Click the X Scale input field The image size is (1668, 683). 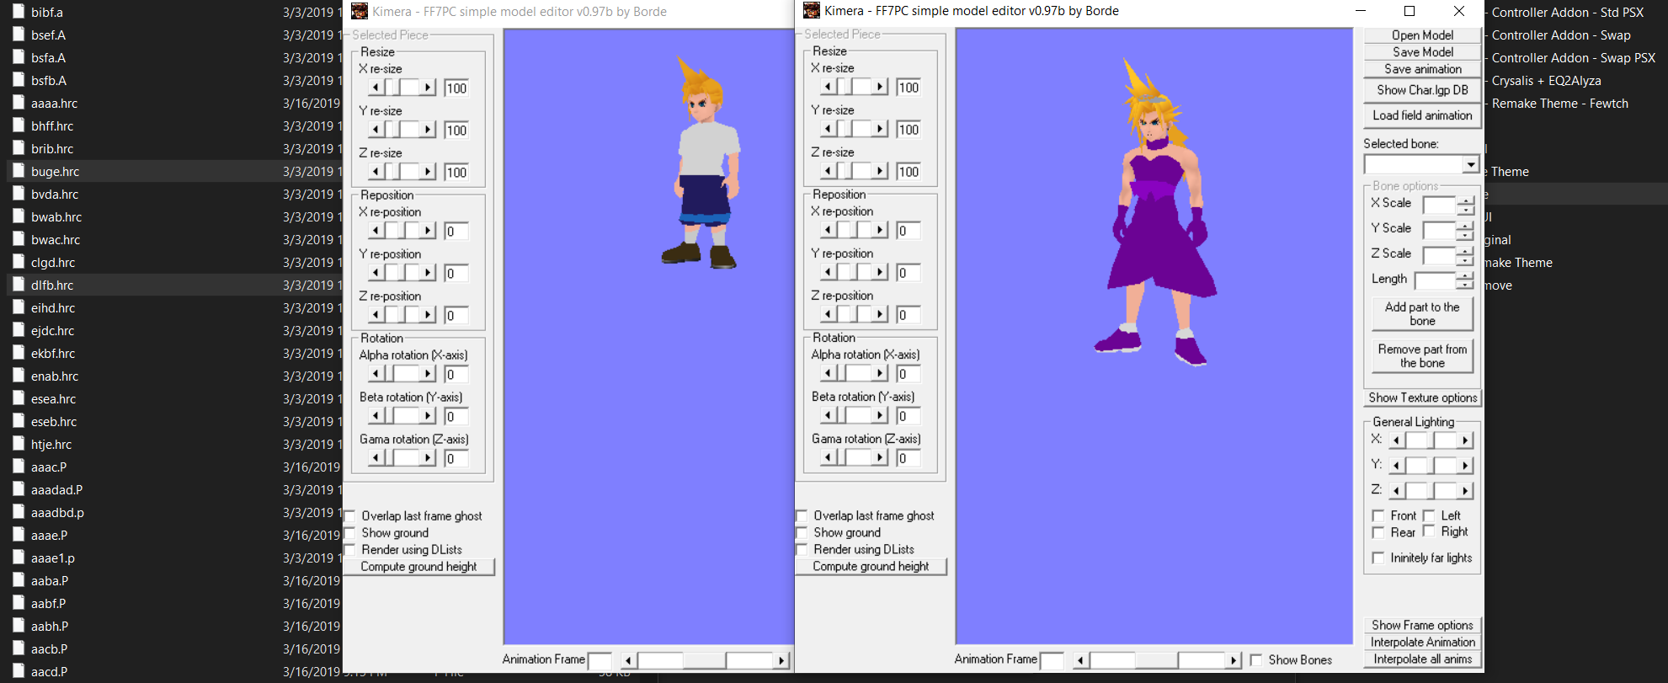[1439, 205]
